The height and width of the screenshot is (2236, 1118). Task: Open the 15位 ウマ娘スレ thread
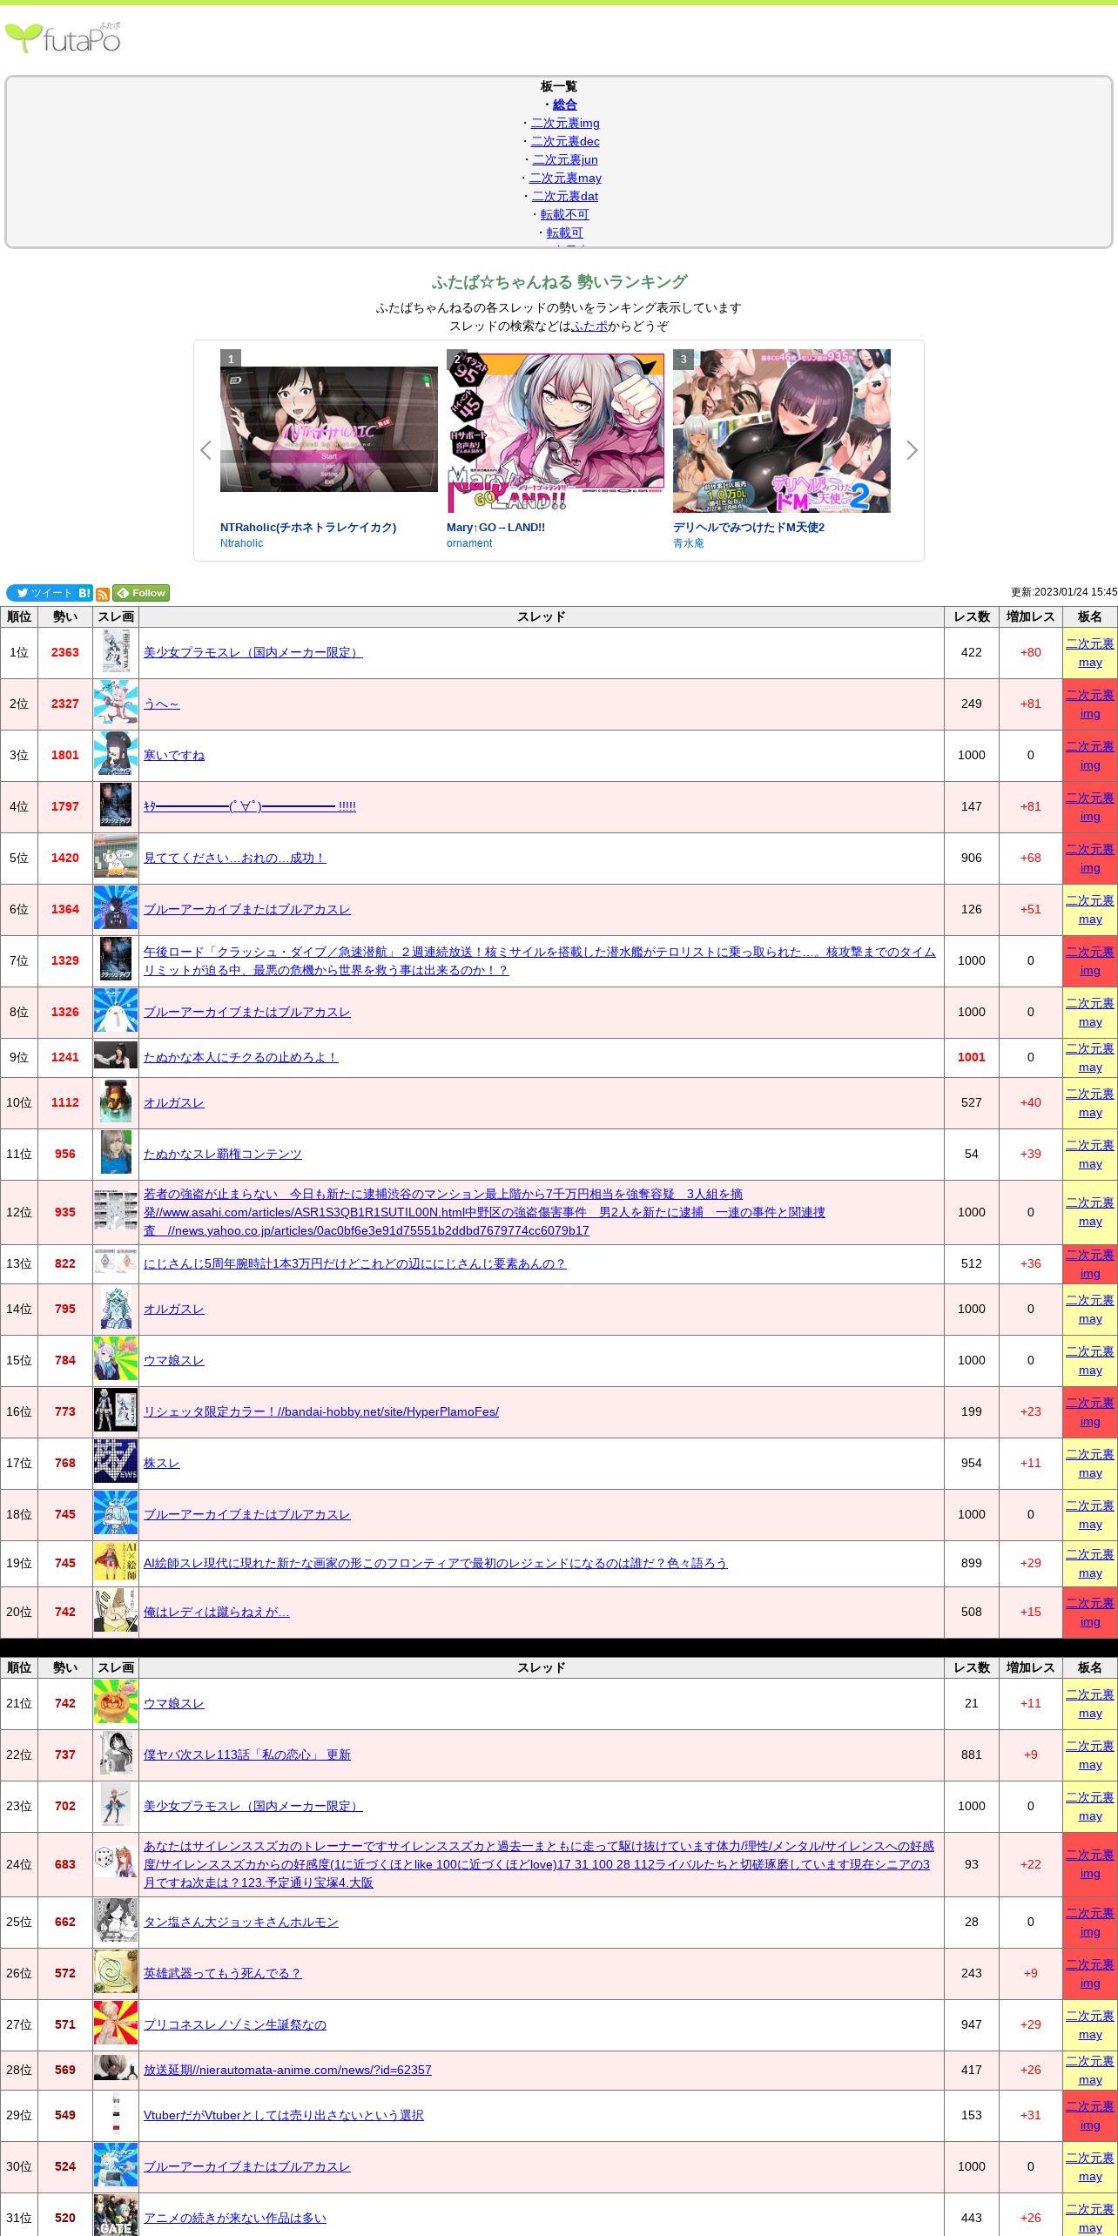(174, 1360)
